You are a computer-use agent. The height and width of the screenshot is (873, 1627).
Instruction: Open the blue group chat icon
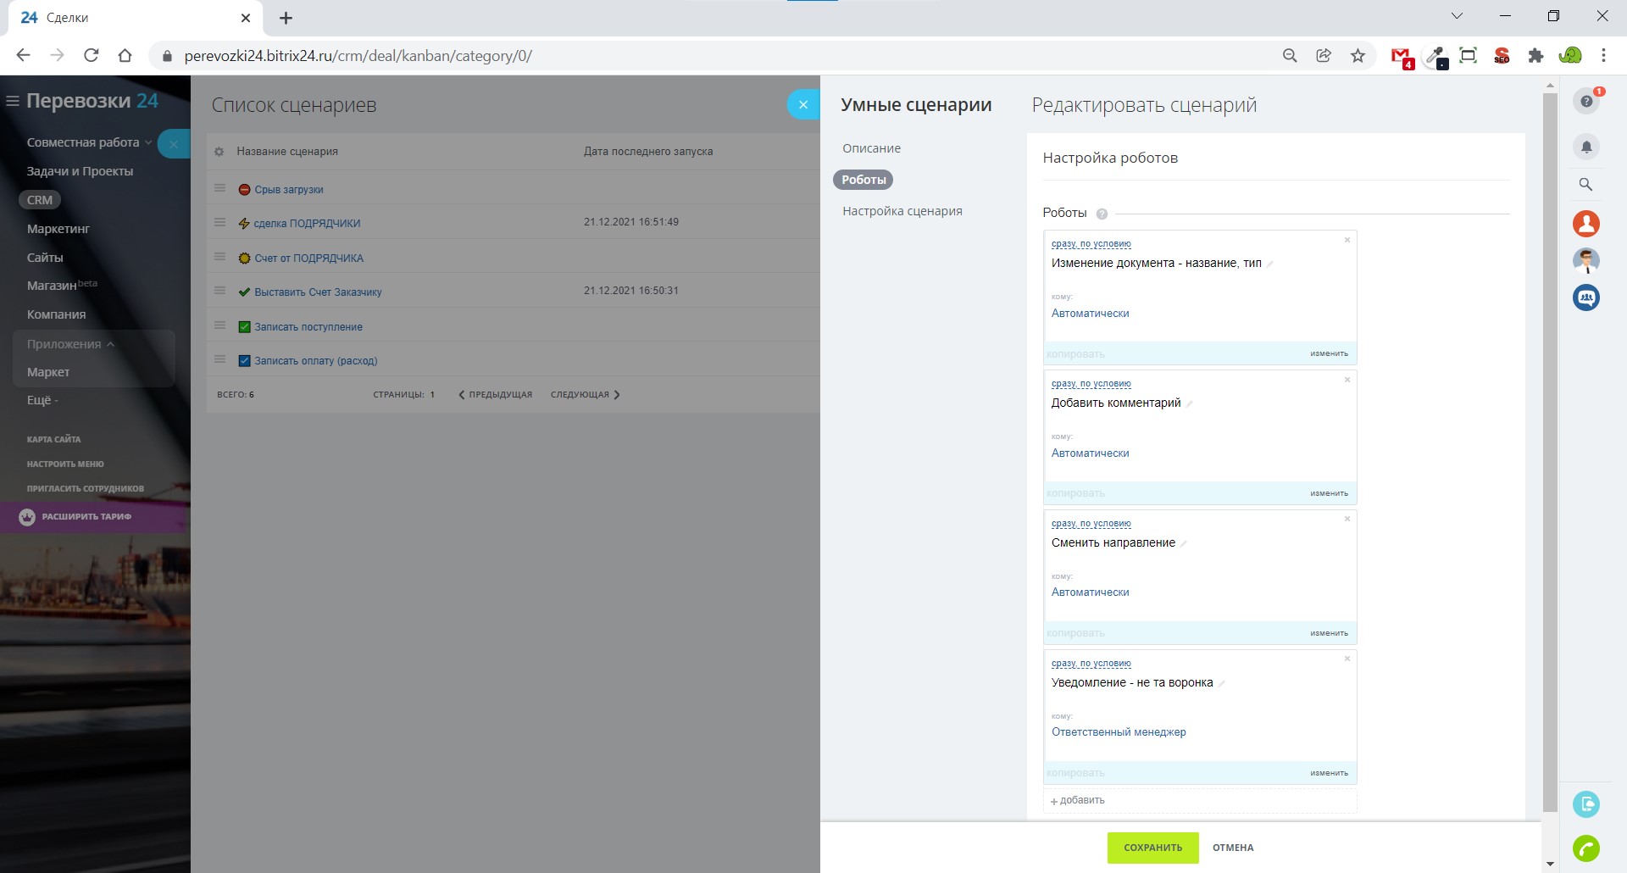click(x=1586, y=297)
